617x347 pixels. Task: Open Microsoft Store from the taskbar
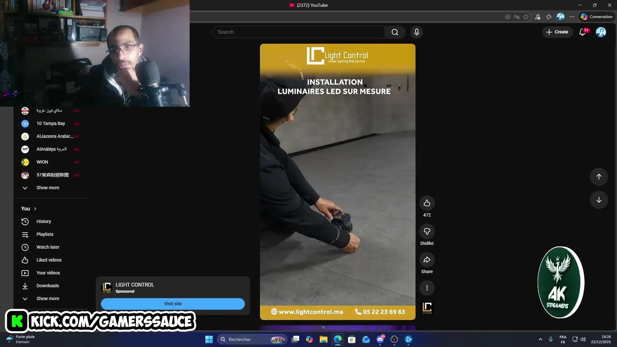coord(352,339)
